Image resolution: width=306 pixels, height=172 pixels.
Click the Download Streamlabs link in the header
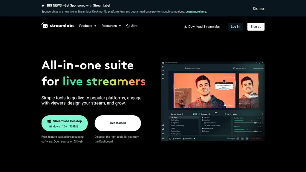pyautogui.click(x=202, y=27)
